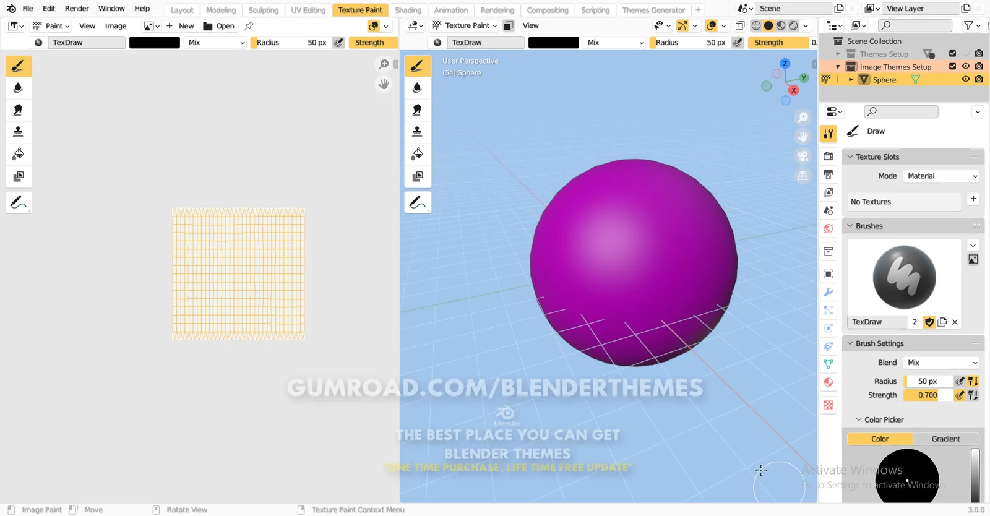The image size is (990, 516).
Task: Expand Sphere in outliner tree
Action: pyautogui.click(x=851, y=79)
